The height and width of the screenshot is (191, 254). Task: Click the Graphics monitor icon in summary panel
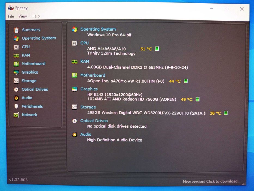pyautogui.click(x=75, y=89)
